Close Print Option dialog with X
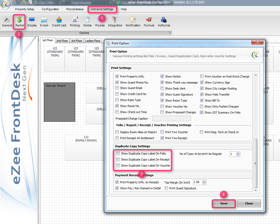The image size is (280, 224). [257, 42]
